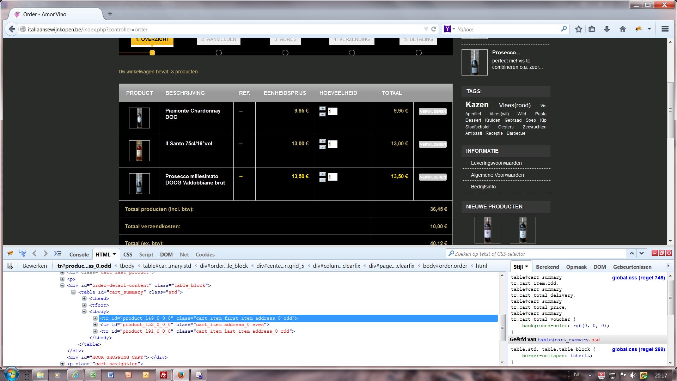
Task: Expand the thead node
Action: 84,298
